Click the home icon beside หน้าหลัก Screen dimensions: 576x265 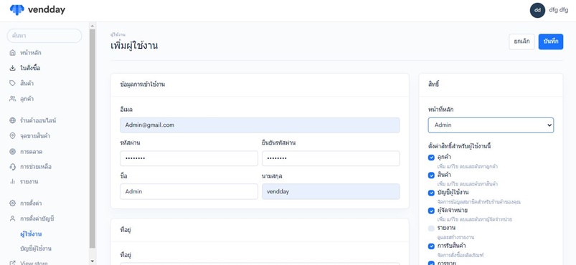coord(12,52)
